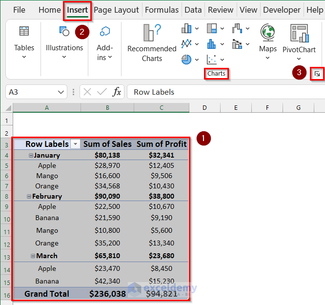Expand the Name Box dropdown arrow
This screenshot has height=305, width=325.
tap(61, 92)
